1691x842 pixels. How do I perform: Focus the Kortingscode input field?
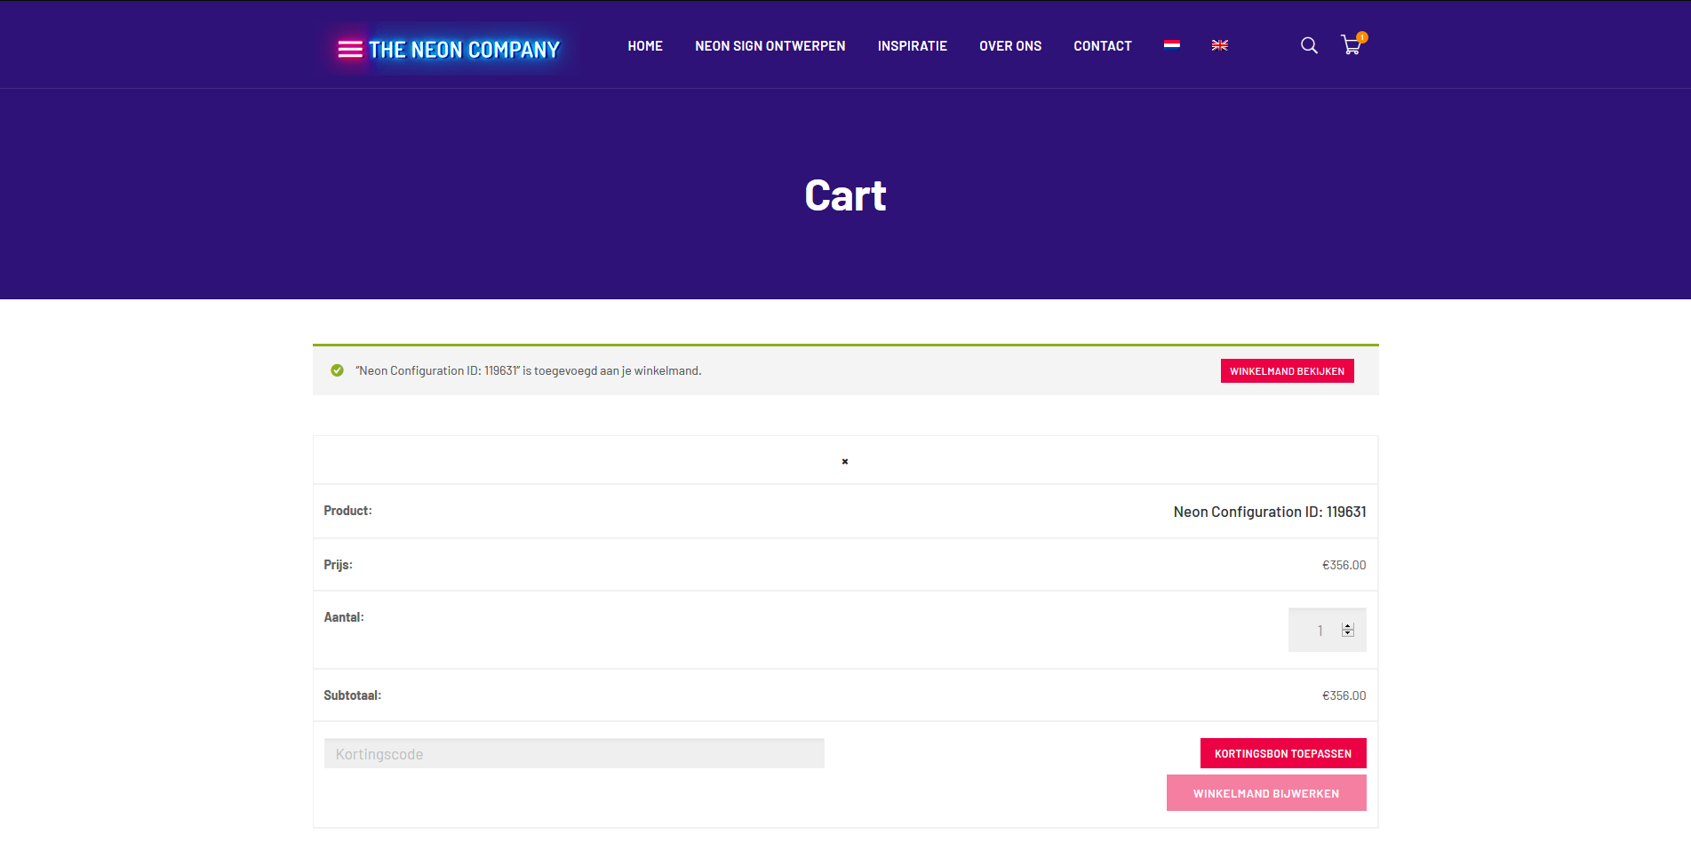pyautogui.click(x=574, y=754)
